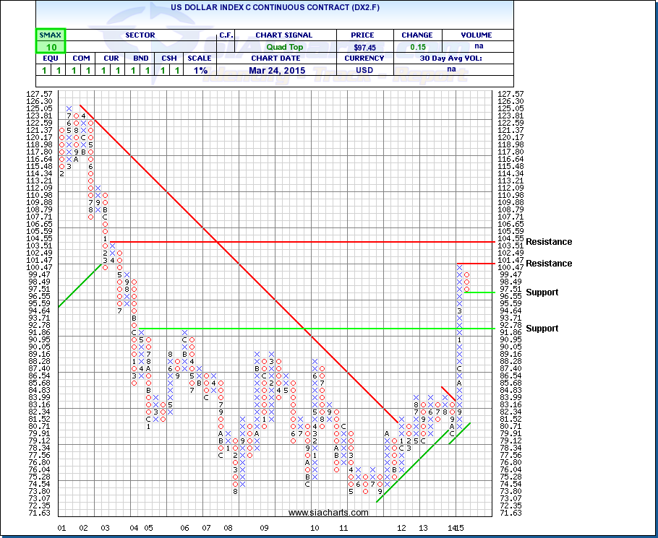Open the 1% scale value

coord(200,70)
